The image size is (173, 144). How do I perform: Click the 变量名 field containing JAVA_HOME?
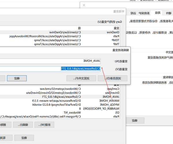50,61
